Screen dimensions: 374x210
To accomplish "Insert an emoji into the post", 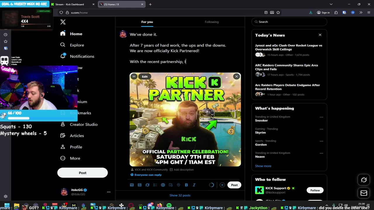I will (163, 185).
